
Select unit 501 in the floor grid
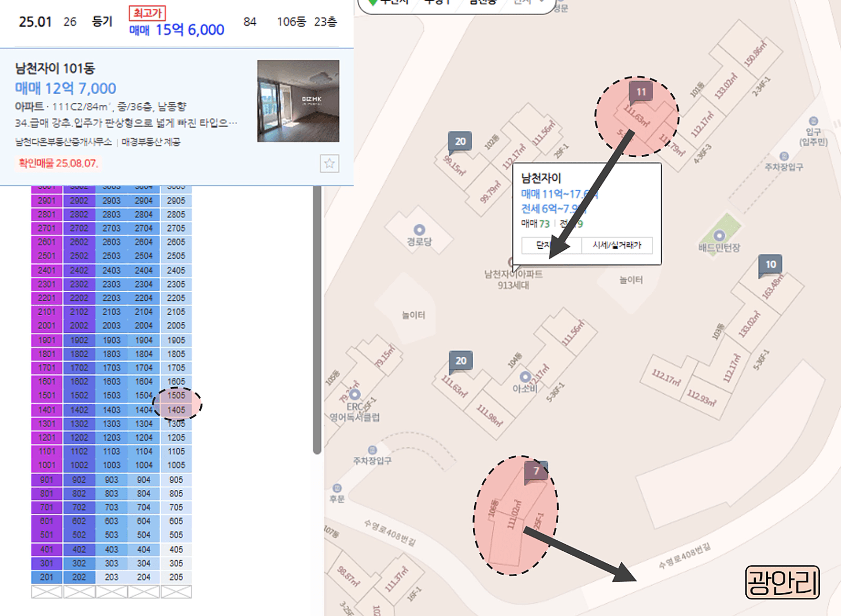47,535
